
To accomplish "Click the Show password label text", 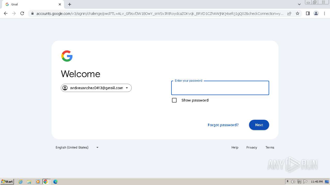I will click(x=195, y=100).
